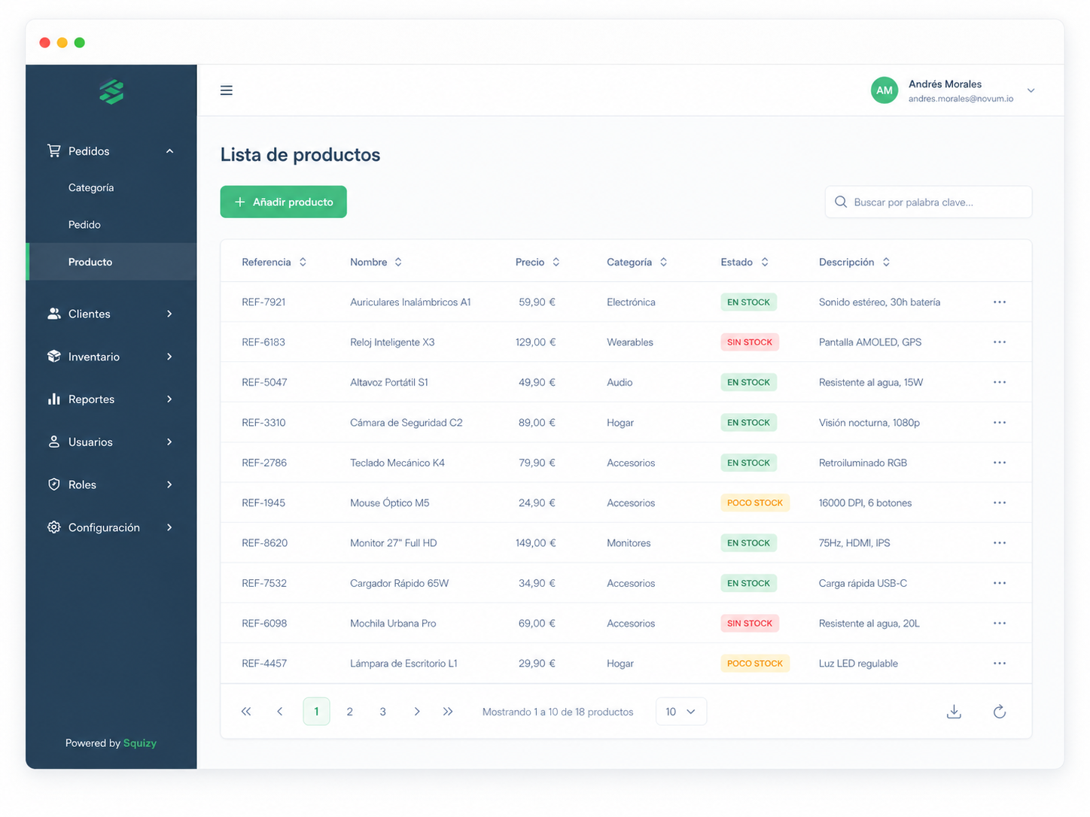Click the search magnifier icon
1090x817 pixels.
point(841,202)
